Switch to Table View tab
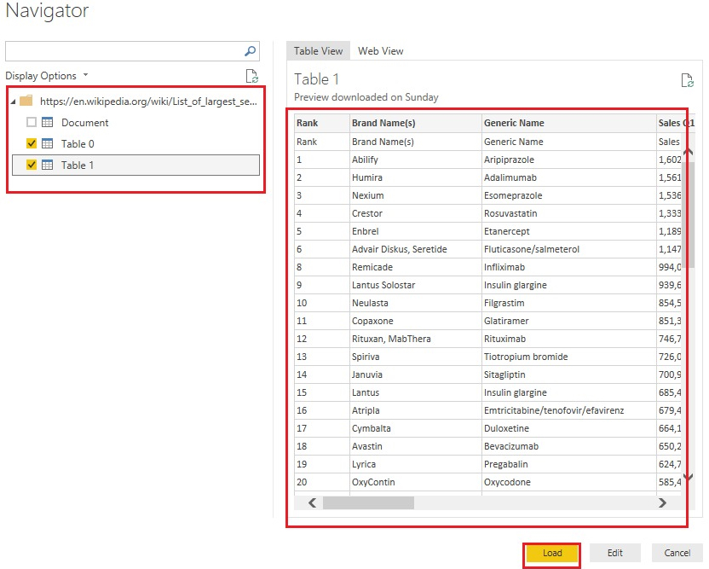The height and width of the screenshot is (569, 709). [x=318, y=51]
